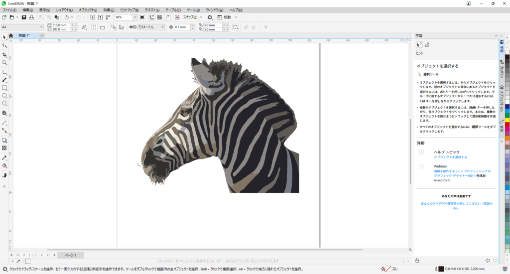Open the zoom level 96% dropdown

point(135,17)
